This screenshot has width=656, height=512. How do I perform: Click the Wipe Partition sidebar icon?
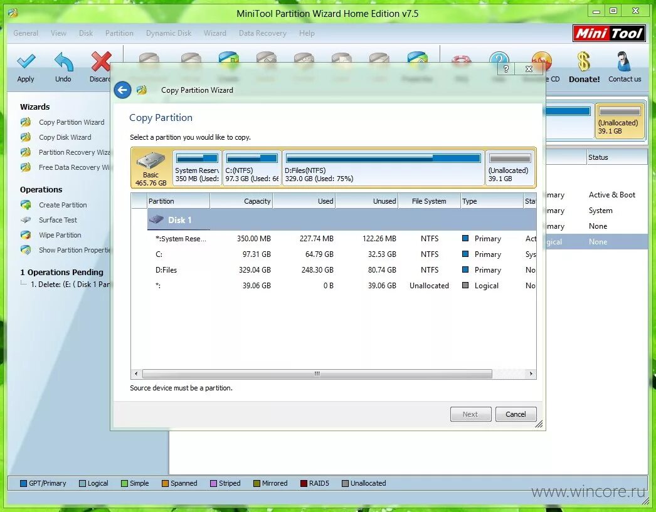pos(26,235)
